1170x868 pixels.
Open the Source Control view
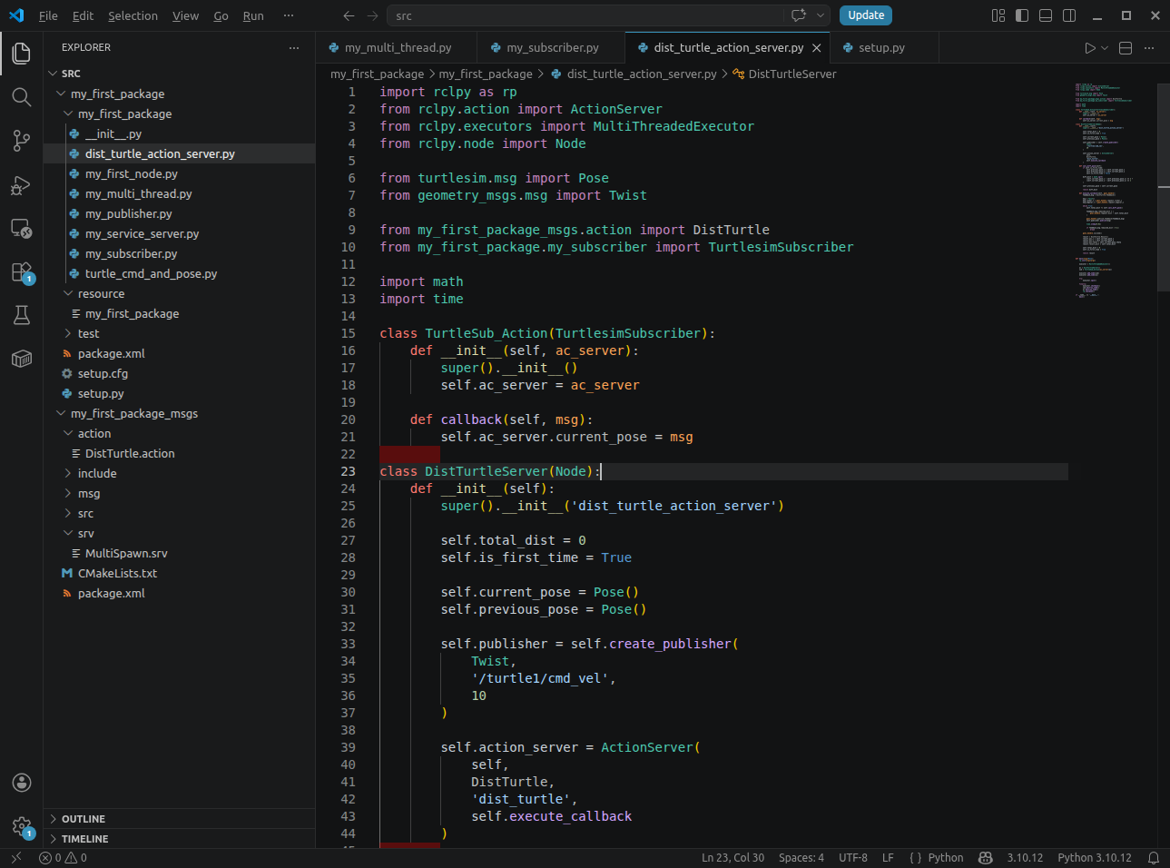click(21, 141)
